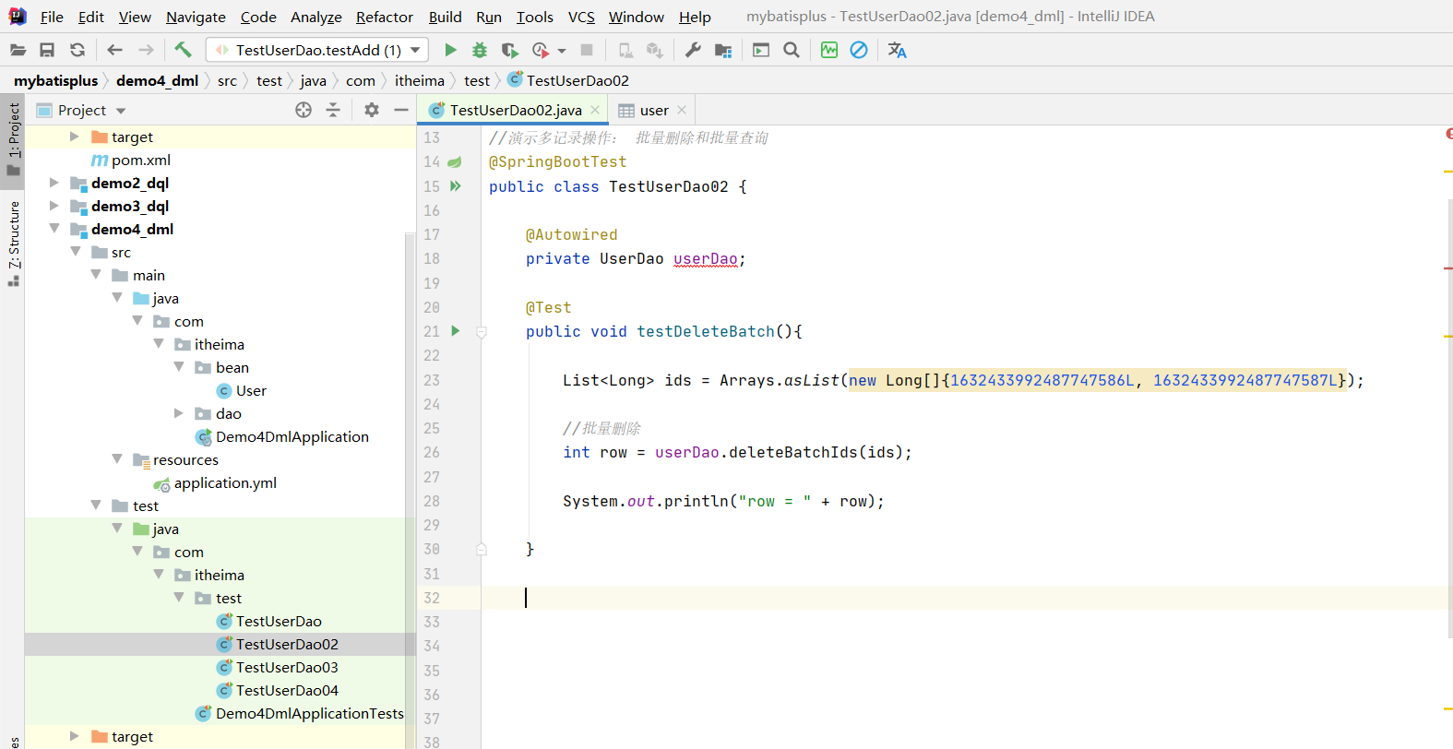Fold testDeleteBatch method at line 21

pos(482,332)
